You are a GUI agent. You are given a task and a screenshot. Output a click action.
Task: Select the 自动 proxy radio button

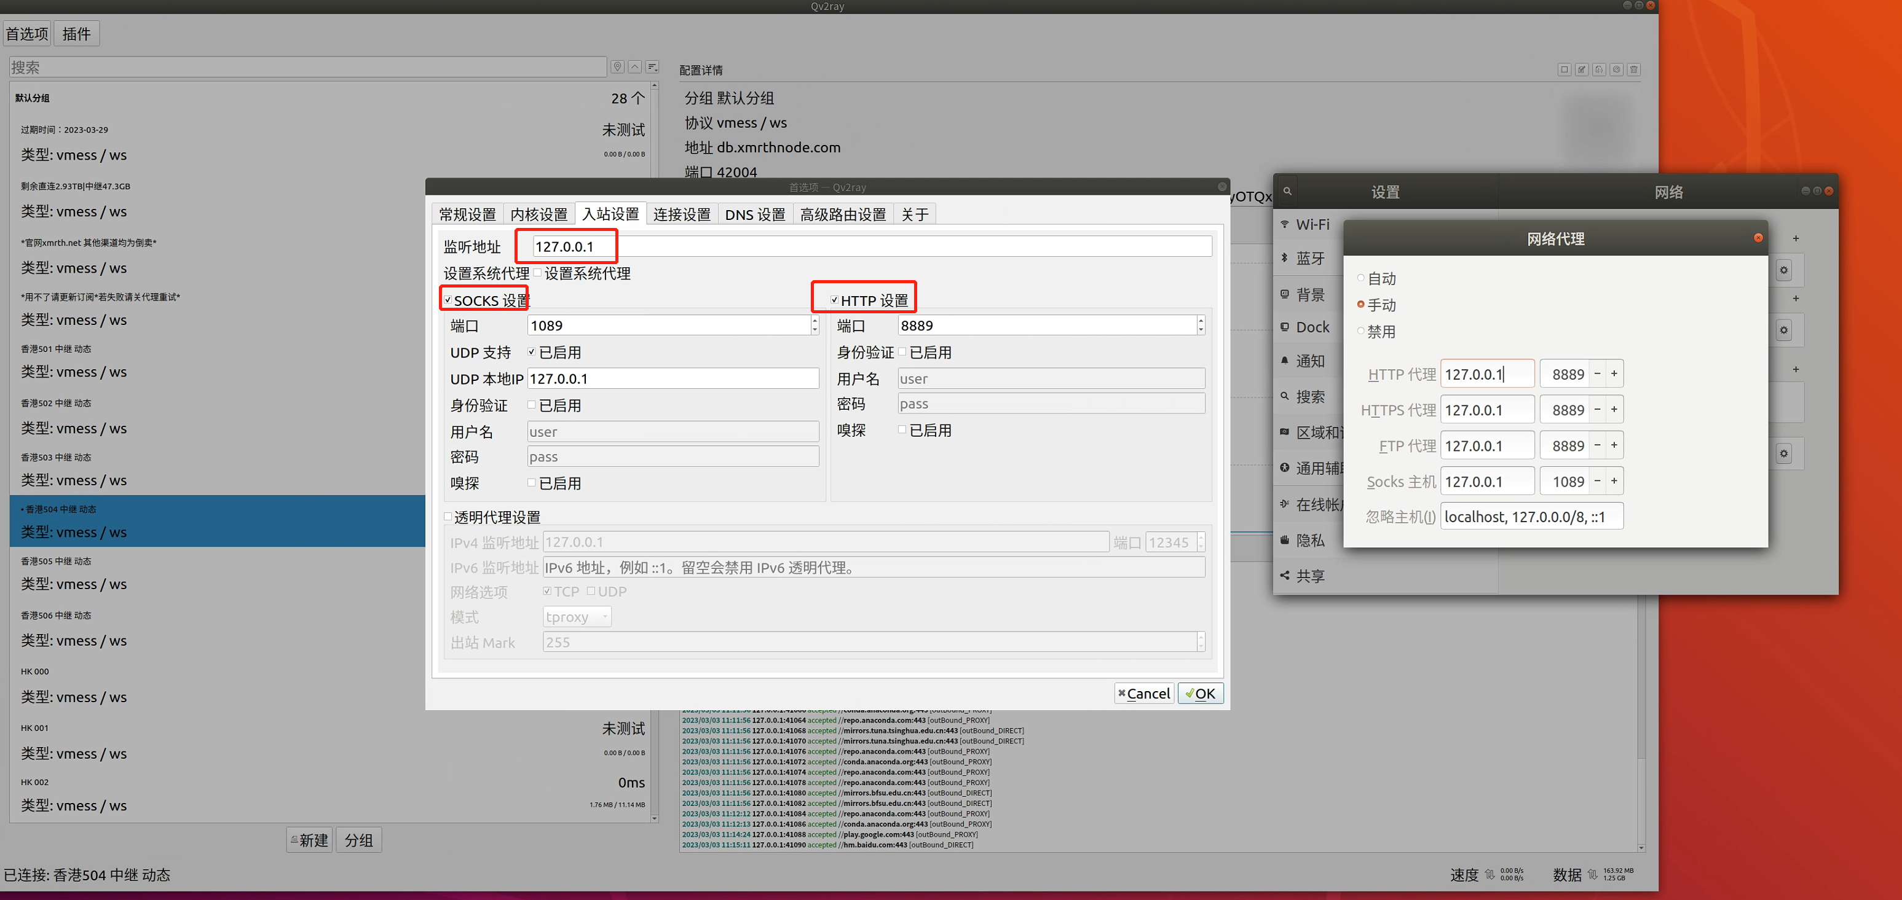(x=1361, y=278)
